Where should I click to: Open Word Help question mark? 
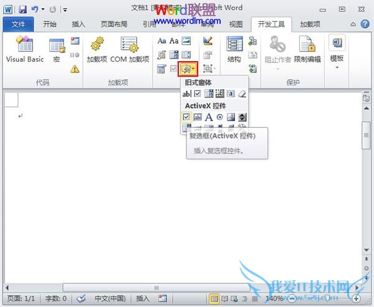[x=365, y=24]
